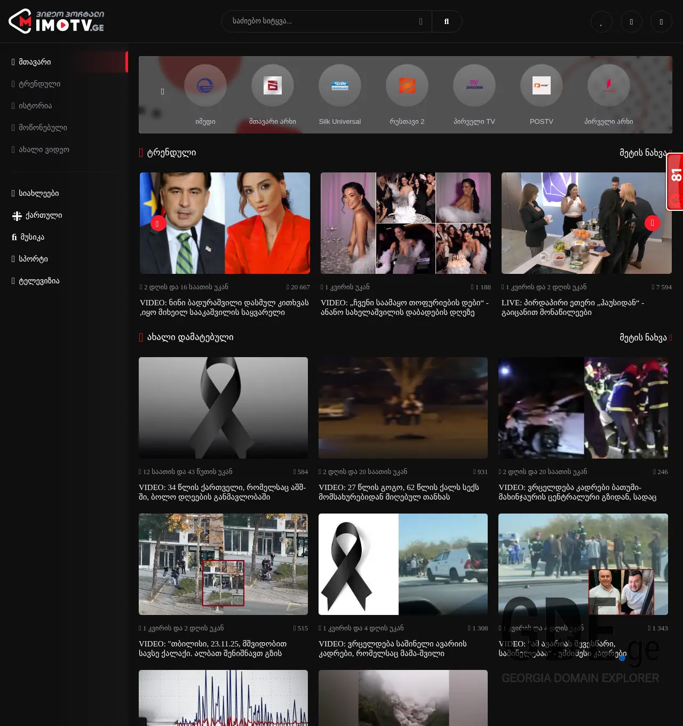Expand the channel carousel with the left arrow
Screen dimensions: 683x726
pyautogui.click(x=162, y=91)
